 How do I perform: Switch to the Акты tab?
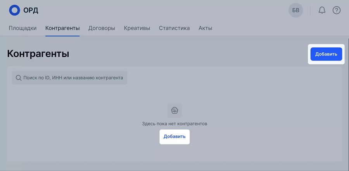(205, 28)
